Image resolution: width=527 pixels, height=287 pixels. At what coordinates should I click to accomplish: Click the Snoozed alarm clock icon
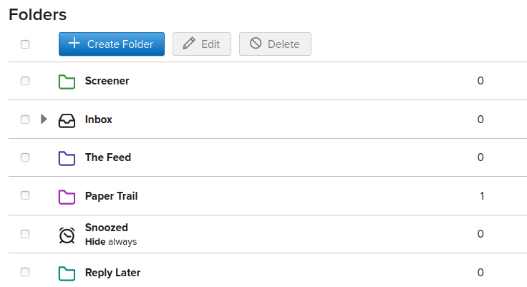coord(67,235)
